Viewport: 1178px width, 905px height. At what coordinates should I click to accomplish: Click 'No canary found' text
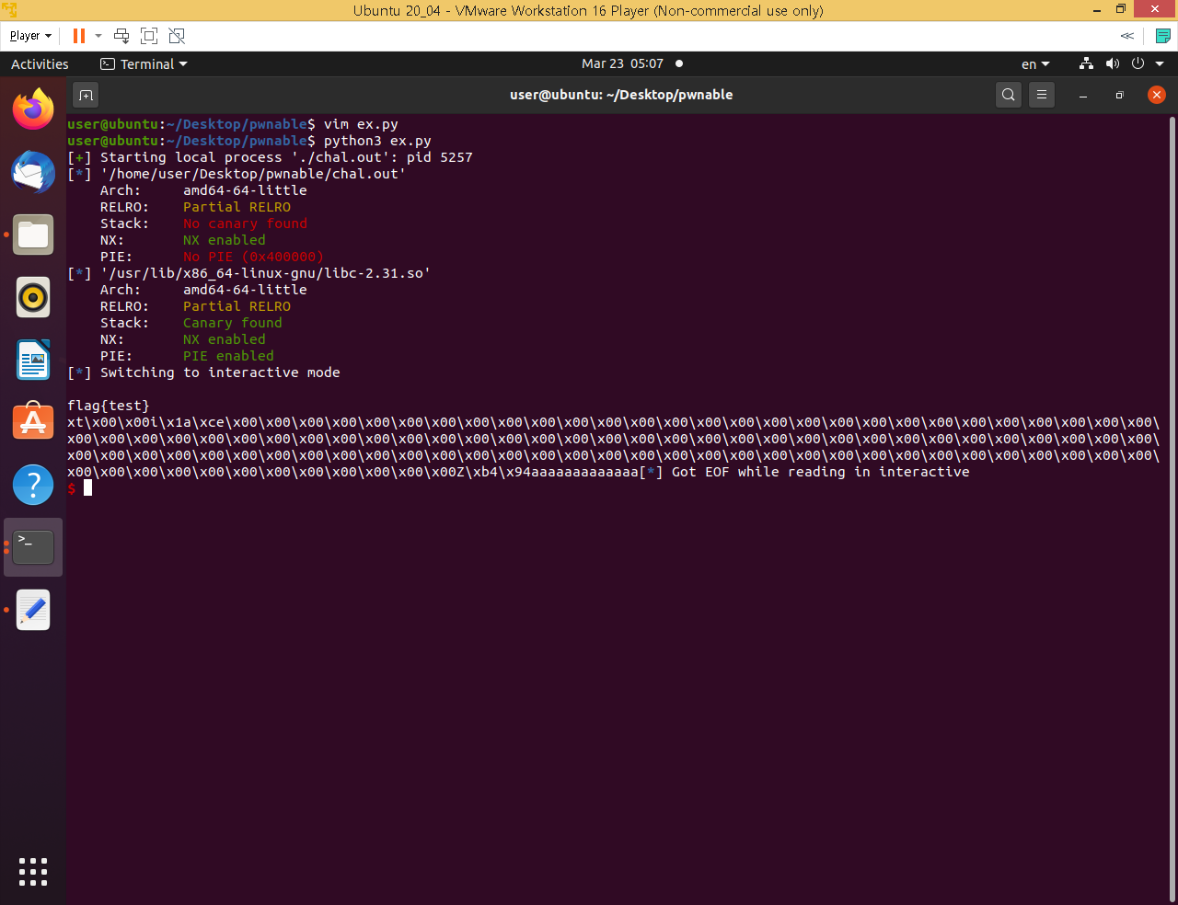[245, 223]
